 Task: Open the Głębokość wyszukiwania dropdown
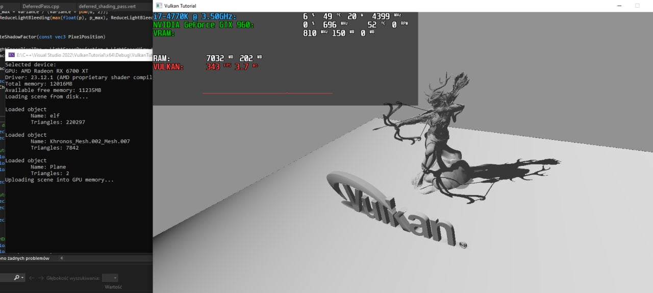tap(110, 278)
